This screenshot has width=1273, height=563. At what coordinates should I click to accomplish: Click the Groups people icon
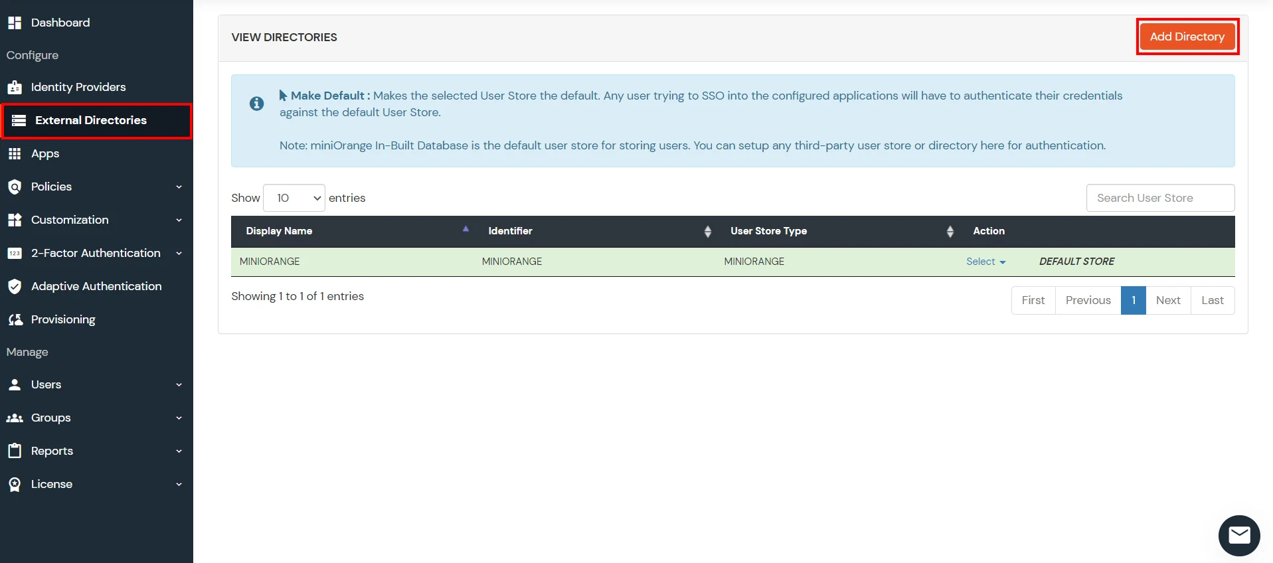coord(15,418)
